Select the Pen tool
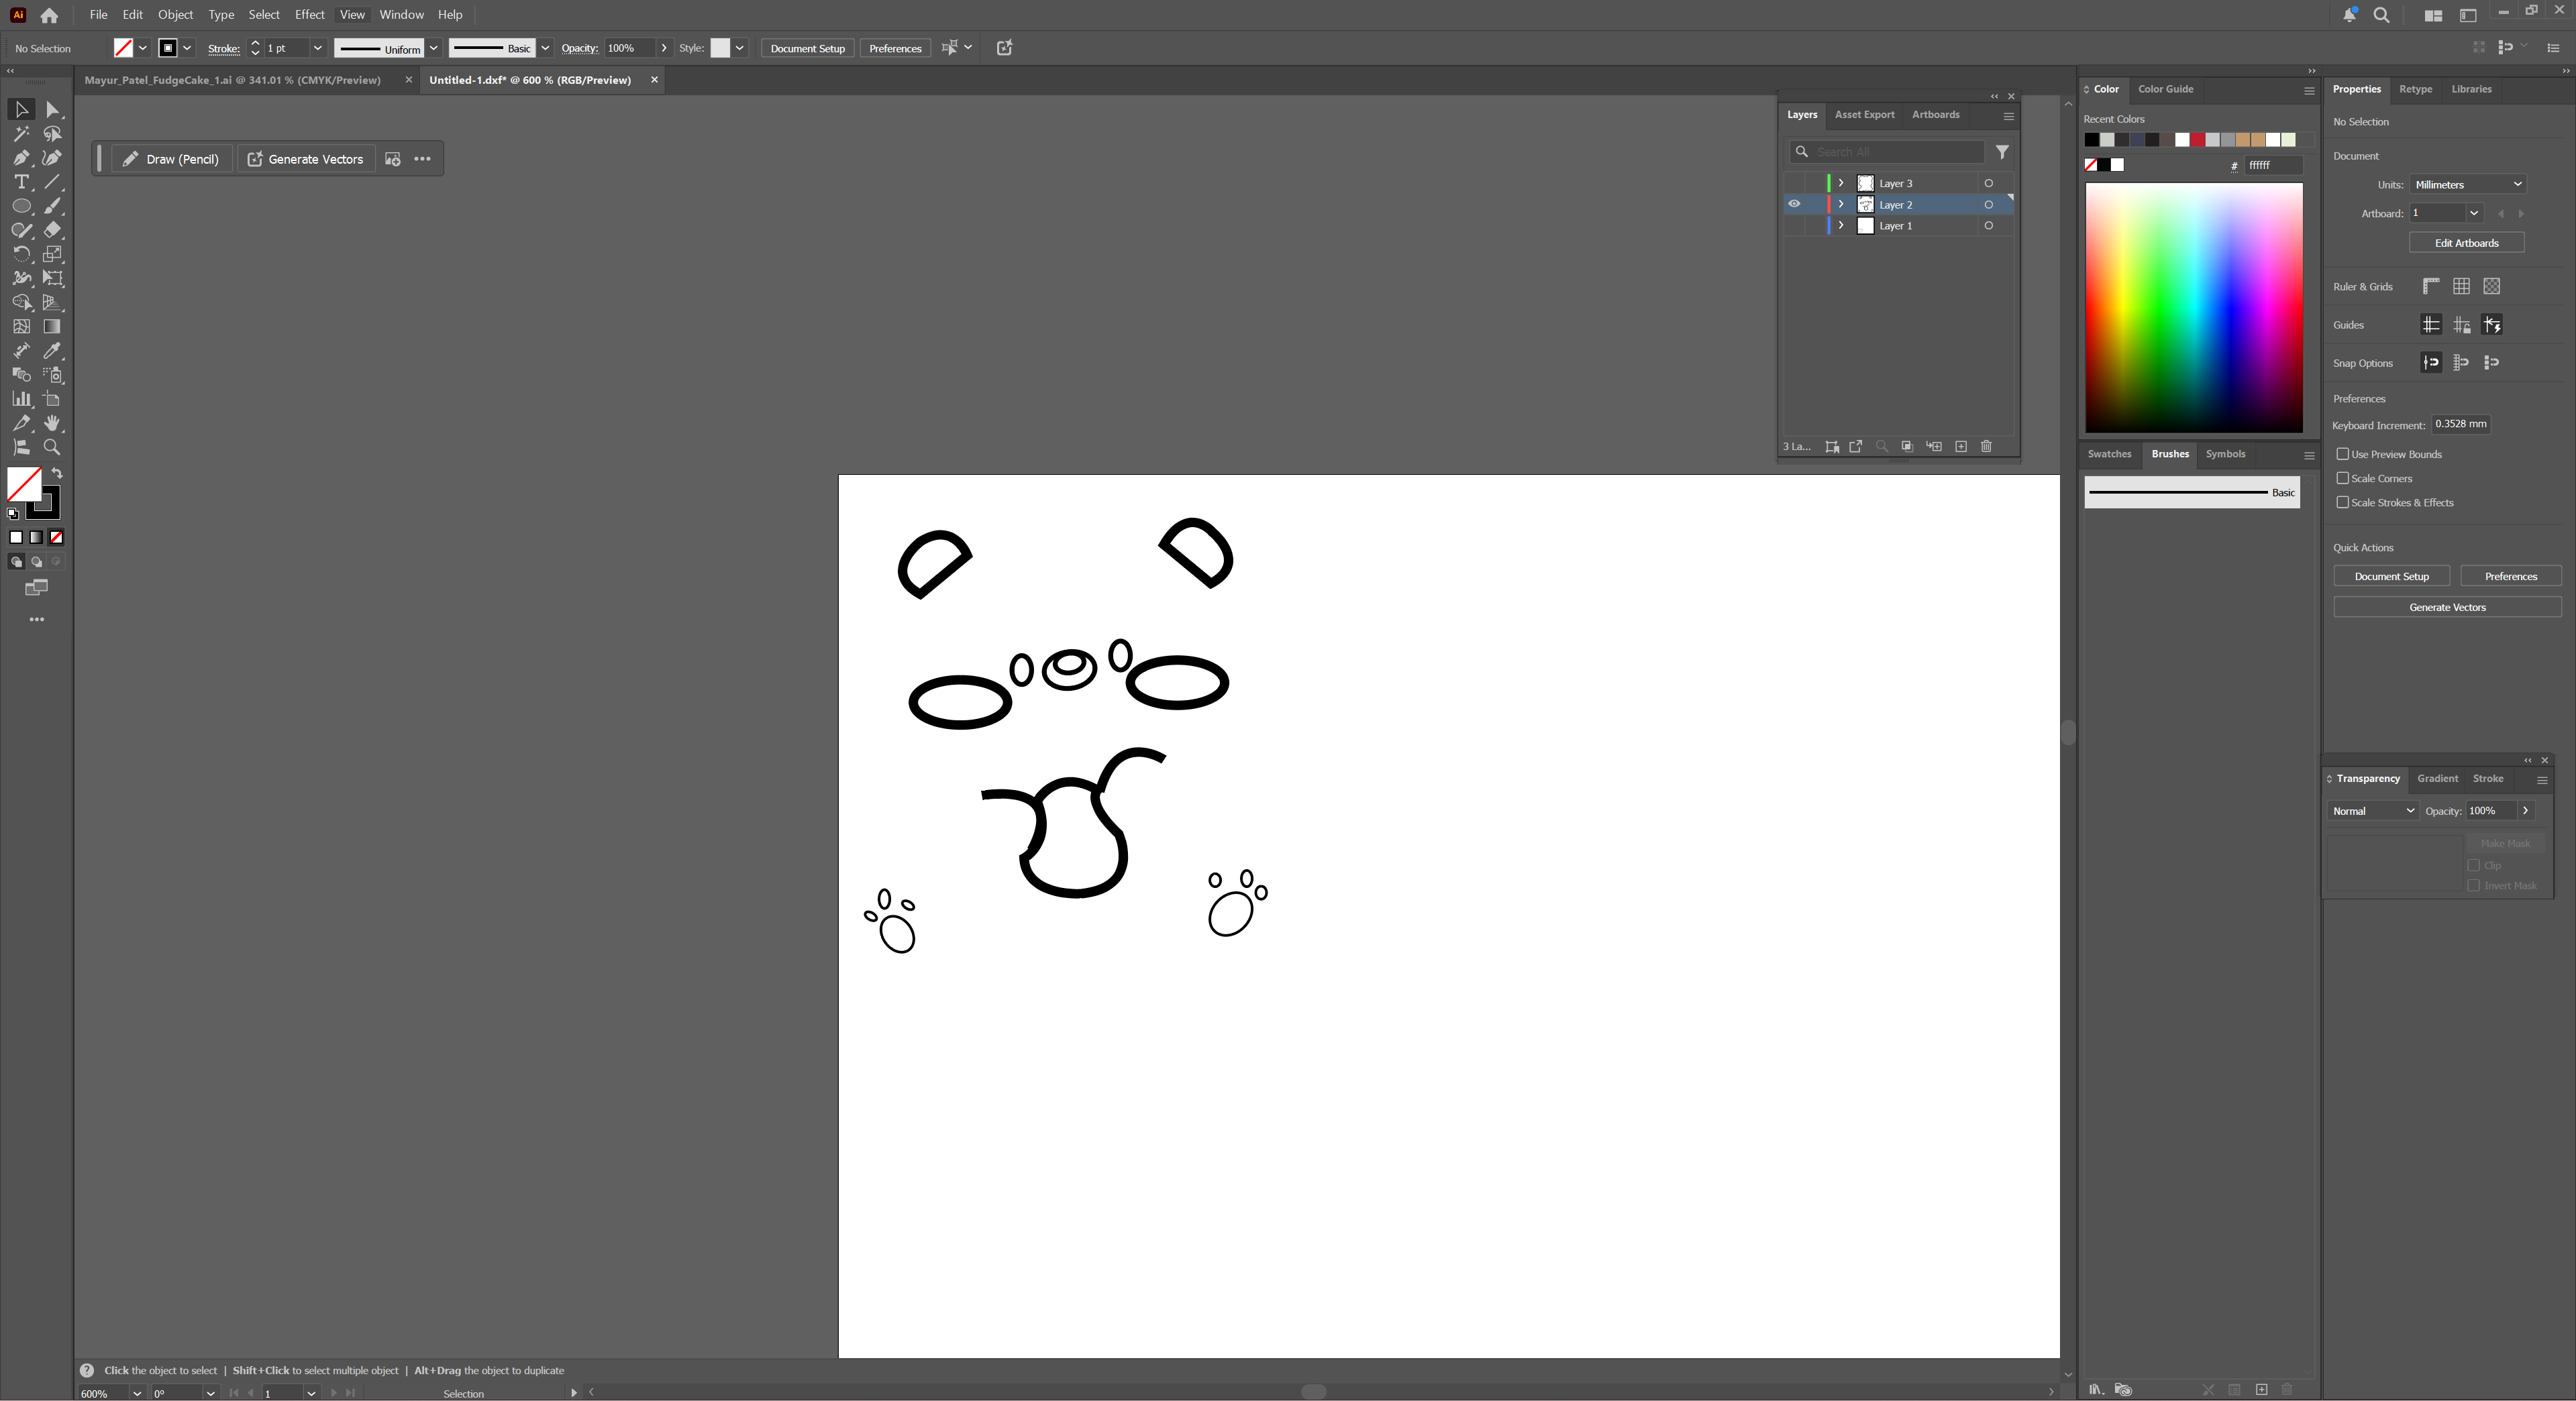This screenshot has height=1401, width=2576. 21,158
